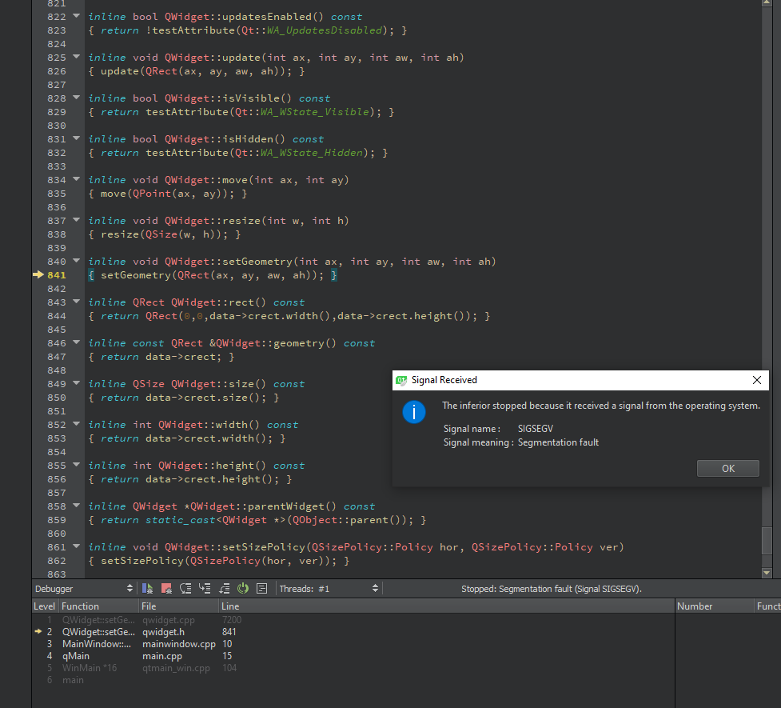The image size is (781, 708).
Task: Collapse the parentWidget fold at line 858
Action: tap(76, 506)
